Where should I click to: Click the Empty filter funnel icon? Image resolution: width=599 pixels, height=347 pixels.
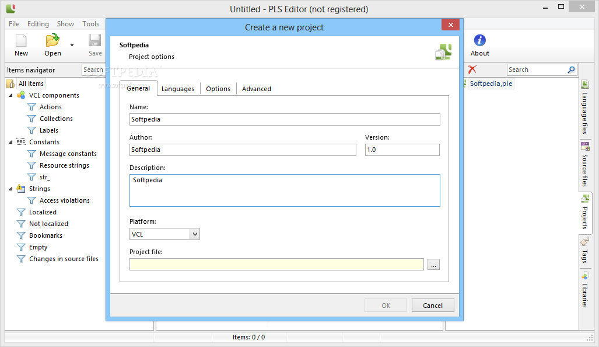point(21,247)
